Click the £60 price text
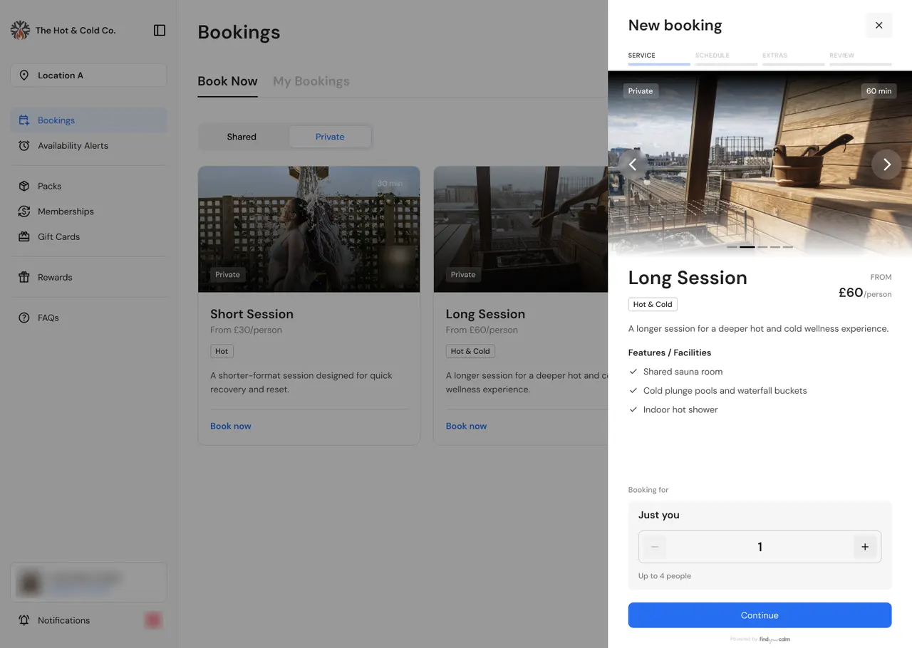912x648 pixels. coord(851,292)
